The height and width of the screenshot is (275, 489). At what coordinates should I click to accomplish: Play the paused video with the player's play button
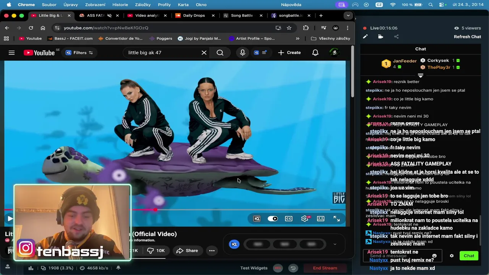tap(10, 218)
